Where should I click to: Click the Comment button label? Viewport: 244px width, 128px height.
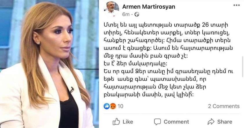[x=176, y=122]
